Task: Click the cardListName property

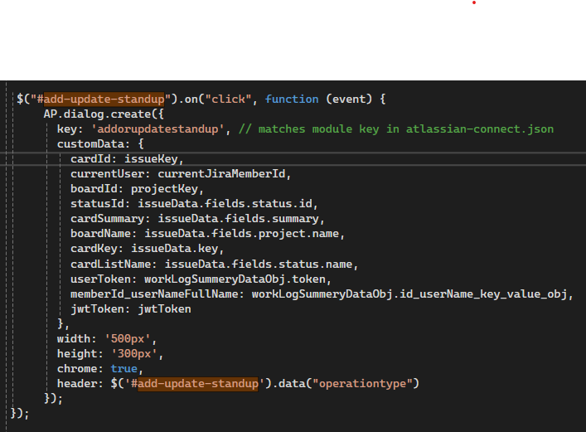Action: (110, 265)
